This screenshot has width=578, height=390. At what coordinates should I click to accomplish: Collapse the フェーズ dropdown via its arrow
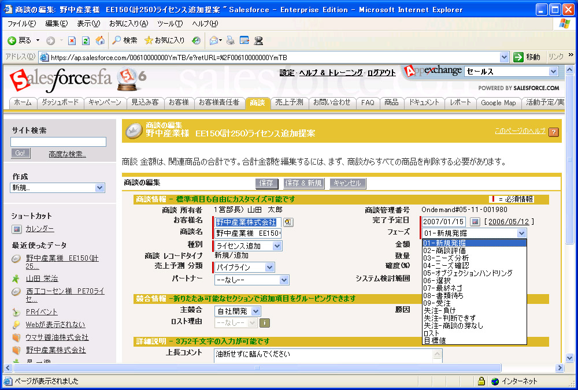click(x=521, y=233)
